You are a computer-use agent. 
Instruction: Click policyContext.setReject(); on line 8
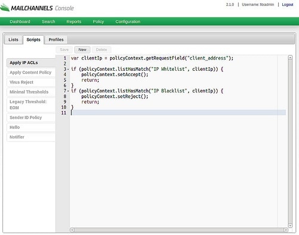115,97
